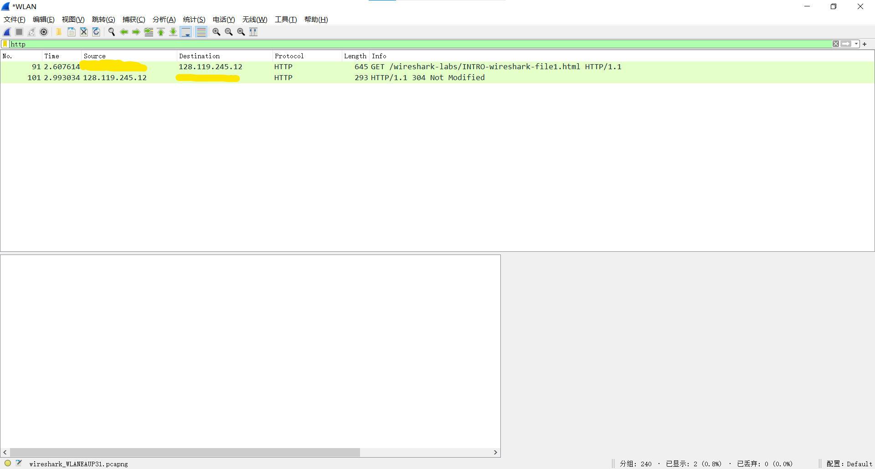
Task: Zoom in the main window text
Action: [216, 32]
